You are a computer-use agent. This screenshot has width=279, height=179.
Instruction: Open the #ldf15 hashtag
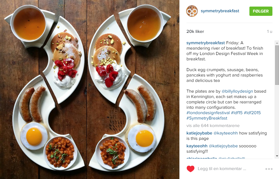(237, 113)
